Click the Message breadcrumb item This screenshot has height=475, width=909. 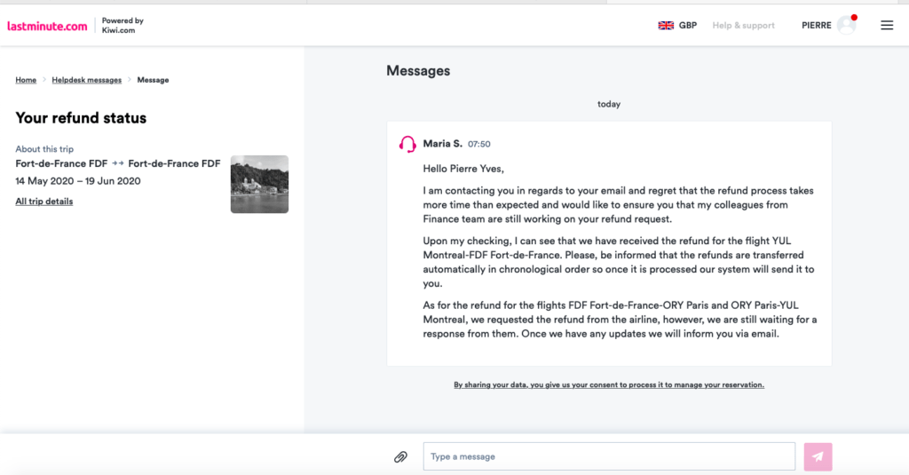(153, 80)
